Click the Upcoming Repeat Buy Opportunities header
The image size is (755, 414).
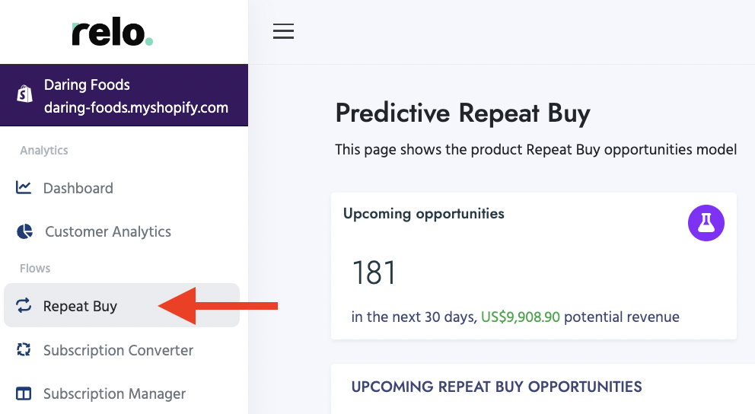pyautogui.click(x=496, y=387)
